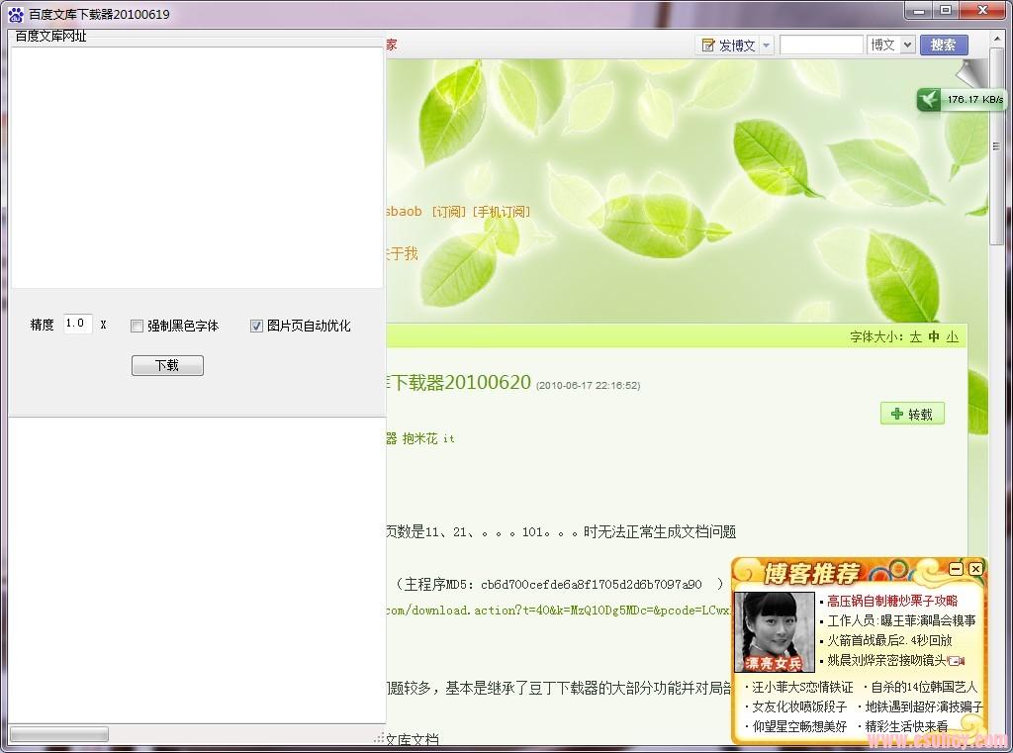
Task: Click the horizontal scrollbar thumb at bottom left
Action: click(58, 735)
